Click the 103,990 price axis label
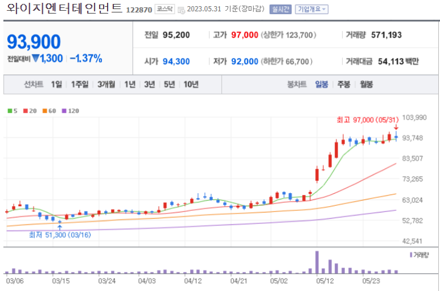Viewport: 440px width, 291px height. click(414, 117)
